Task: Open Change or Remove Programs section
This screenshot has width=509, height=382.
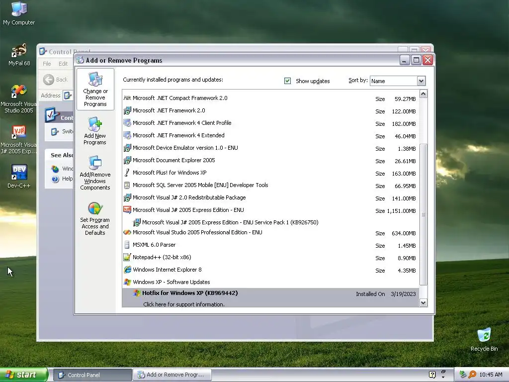Action: 95,90
